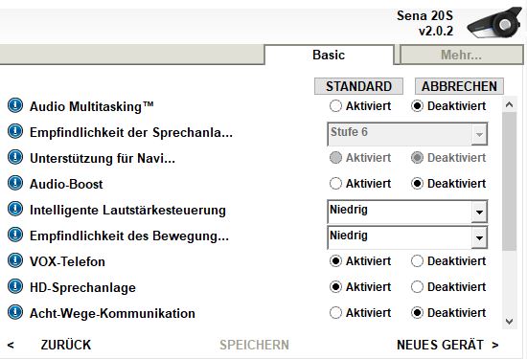Viewport: 527px width, 359px height.
Task: Click the Sena 20S headset image
Action: point(494,23)
